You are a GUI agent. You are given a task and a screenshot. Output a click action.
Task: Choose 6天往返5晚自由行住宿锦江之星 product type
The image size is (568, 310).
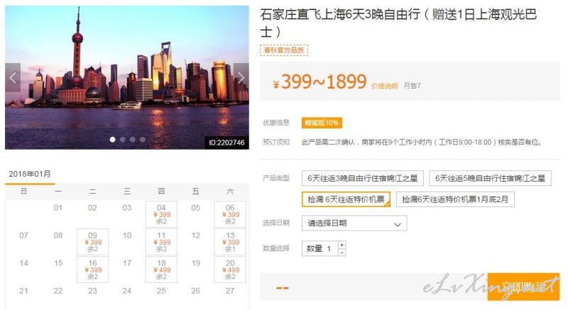pos(490,178)
